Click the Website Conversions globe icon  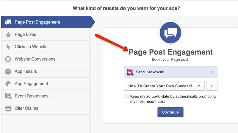coord(8,59)
